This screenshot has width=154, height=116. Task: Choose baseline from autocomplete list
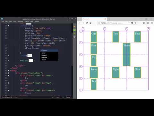click(x=49, y=51)
